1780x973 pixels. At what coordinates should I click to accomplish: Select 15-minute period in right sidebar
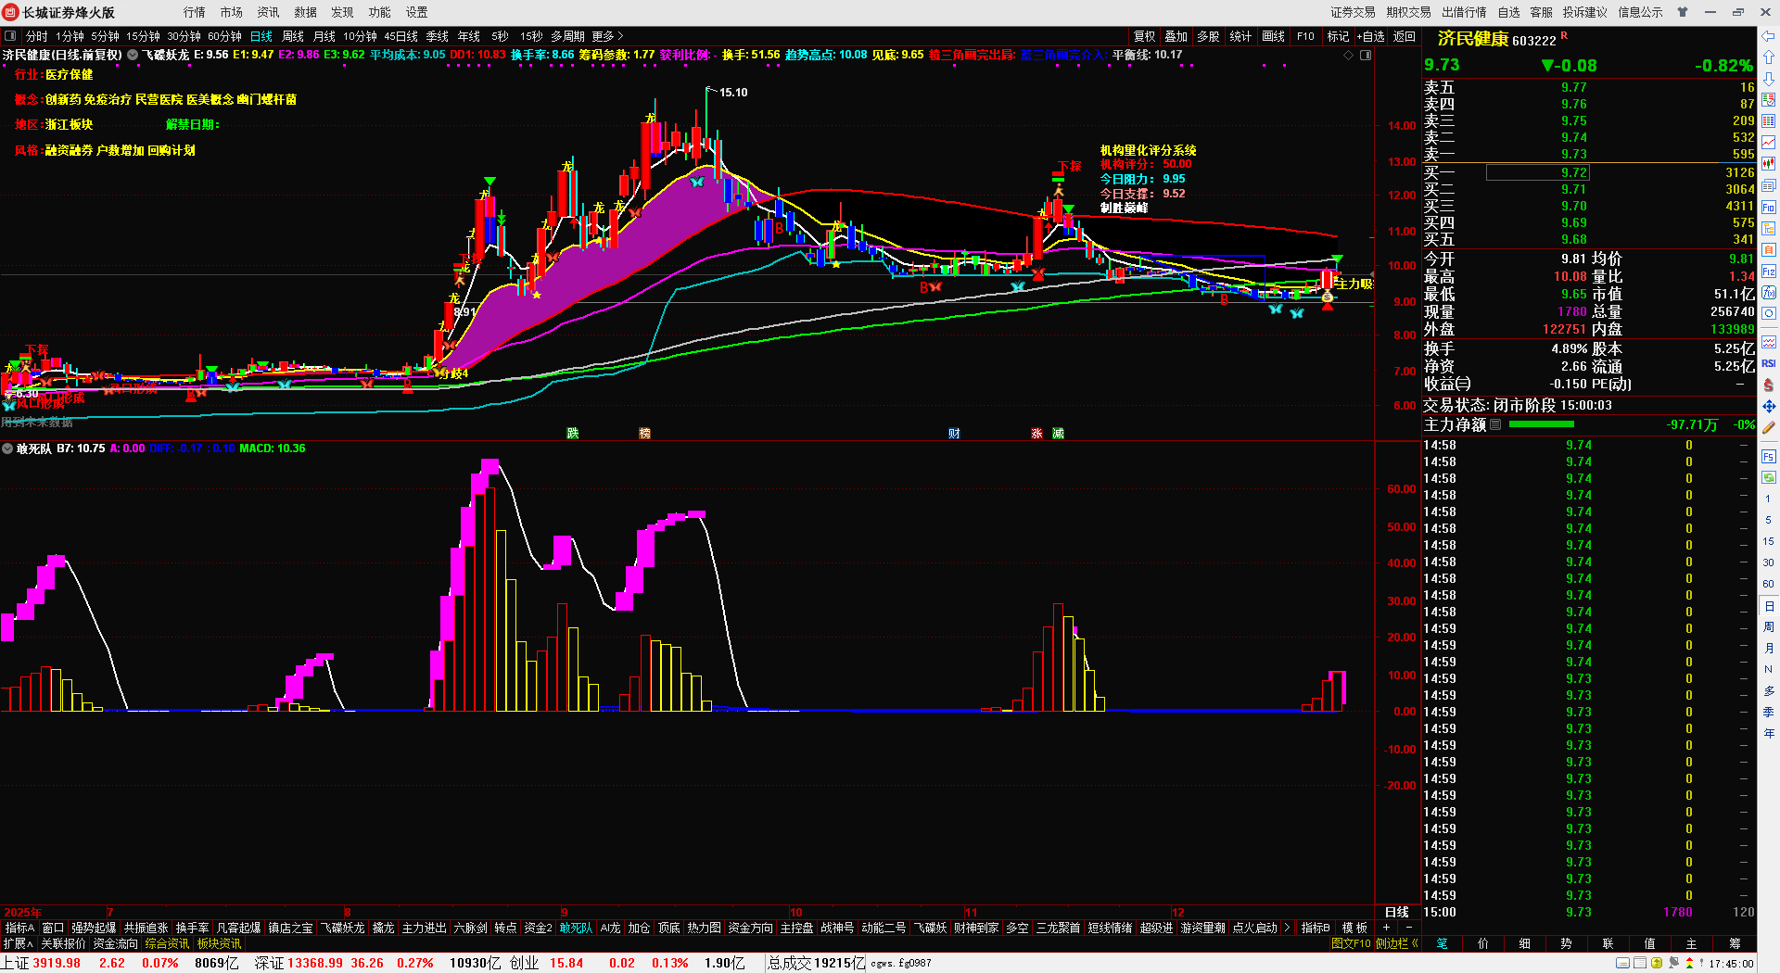click(x=1769, y=541)
